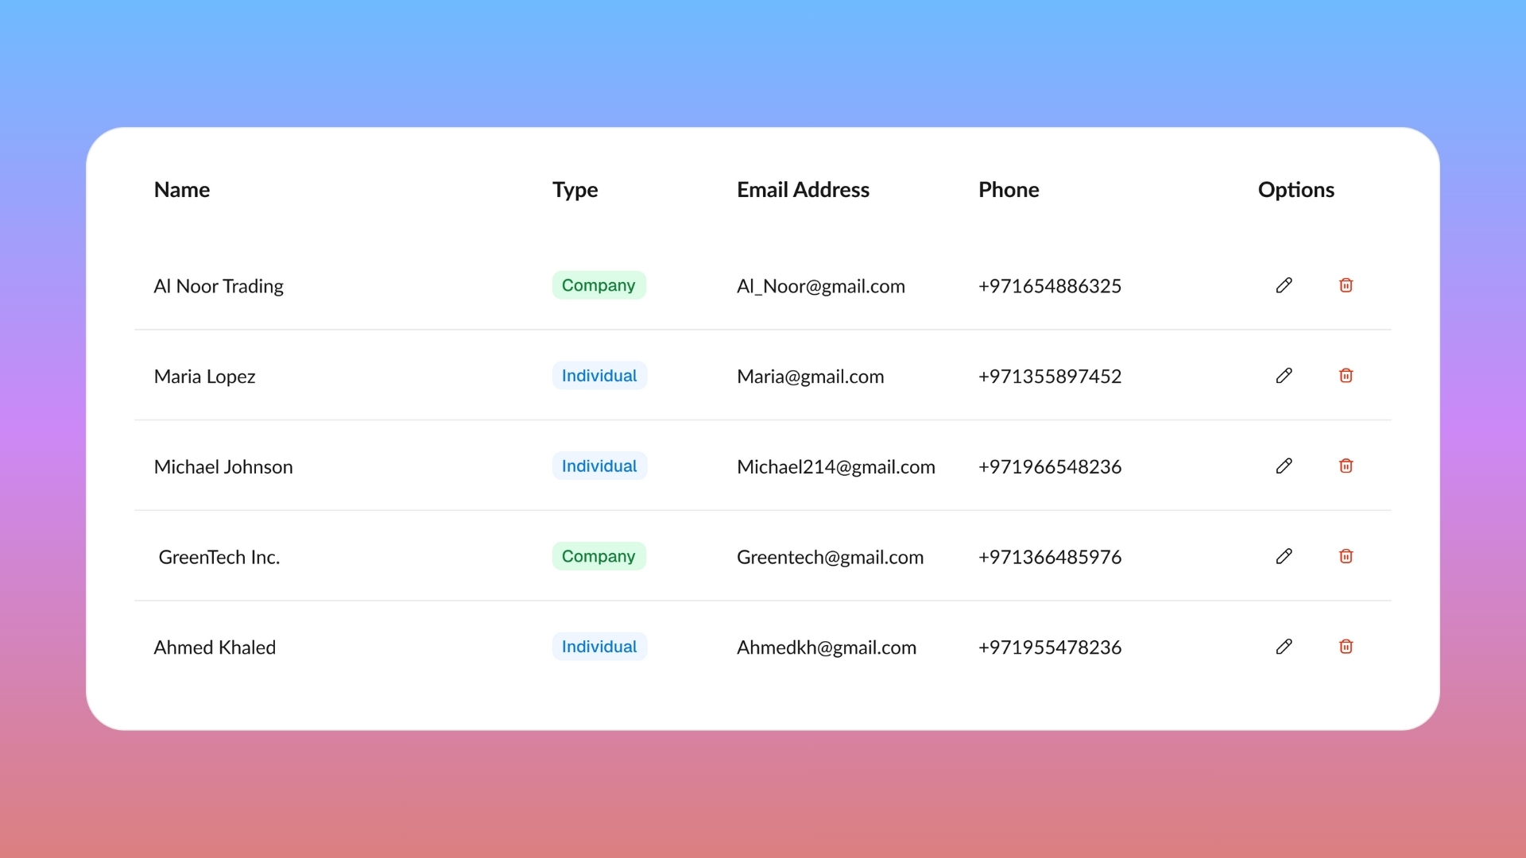
Task: Remove Maria Lopez using the trash icon
Action: pyautogui.click(x=1346, y=376)
